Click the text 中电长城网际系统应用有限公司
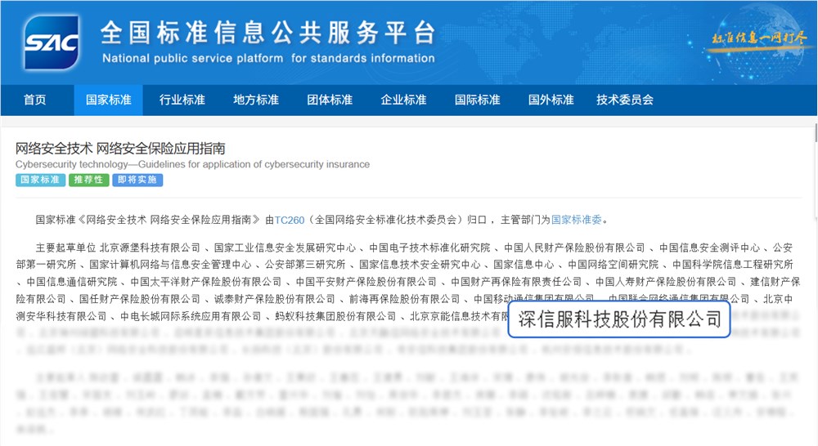This screenshot has width=818, height=446. tap(191, 316)
